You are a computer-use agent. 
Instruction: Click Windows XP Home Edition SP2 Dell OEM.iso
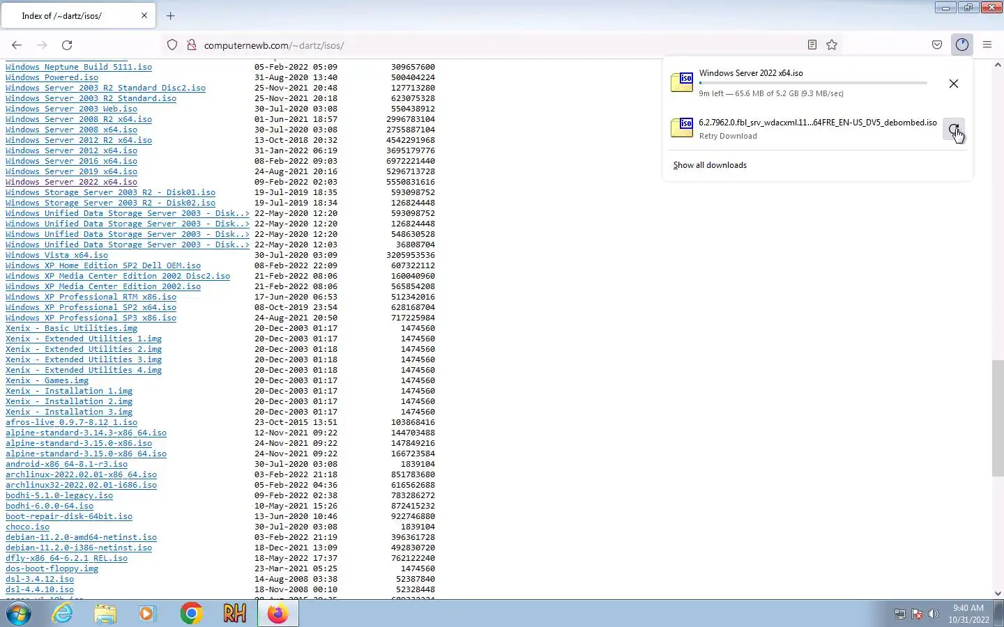[x=103, y=265]
